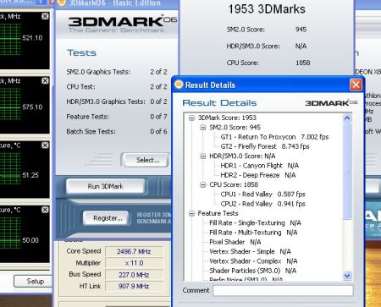Screen dimensions: 381x307
Task: Close the 575.10 MHz clock graph panel
Action: [x=45, y=81]
